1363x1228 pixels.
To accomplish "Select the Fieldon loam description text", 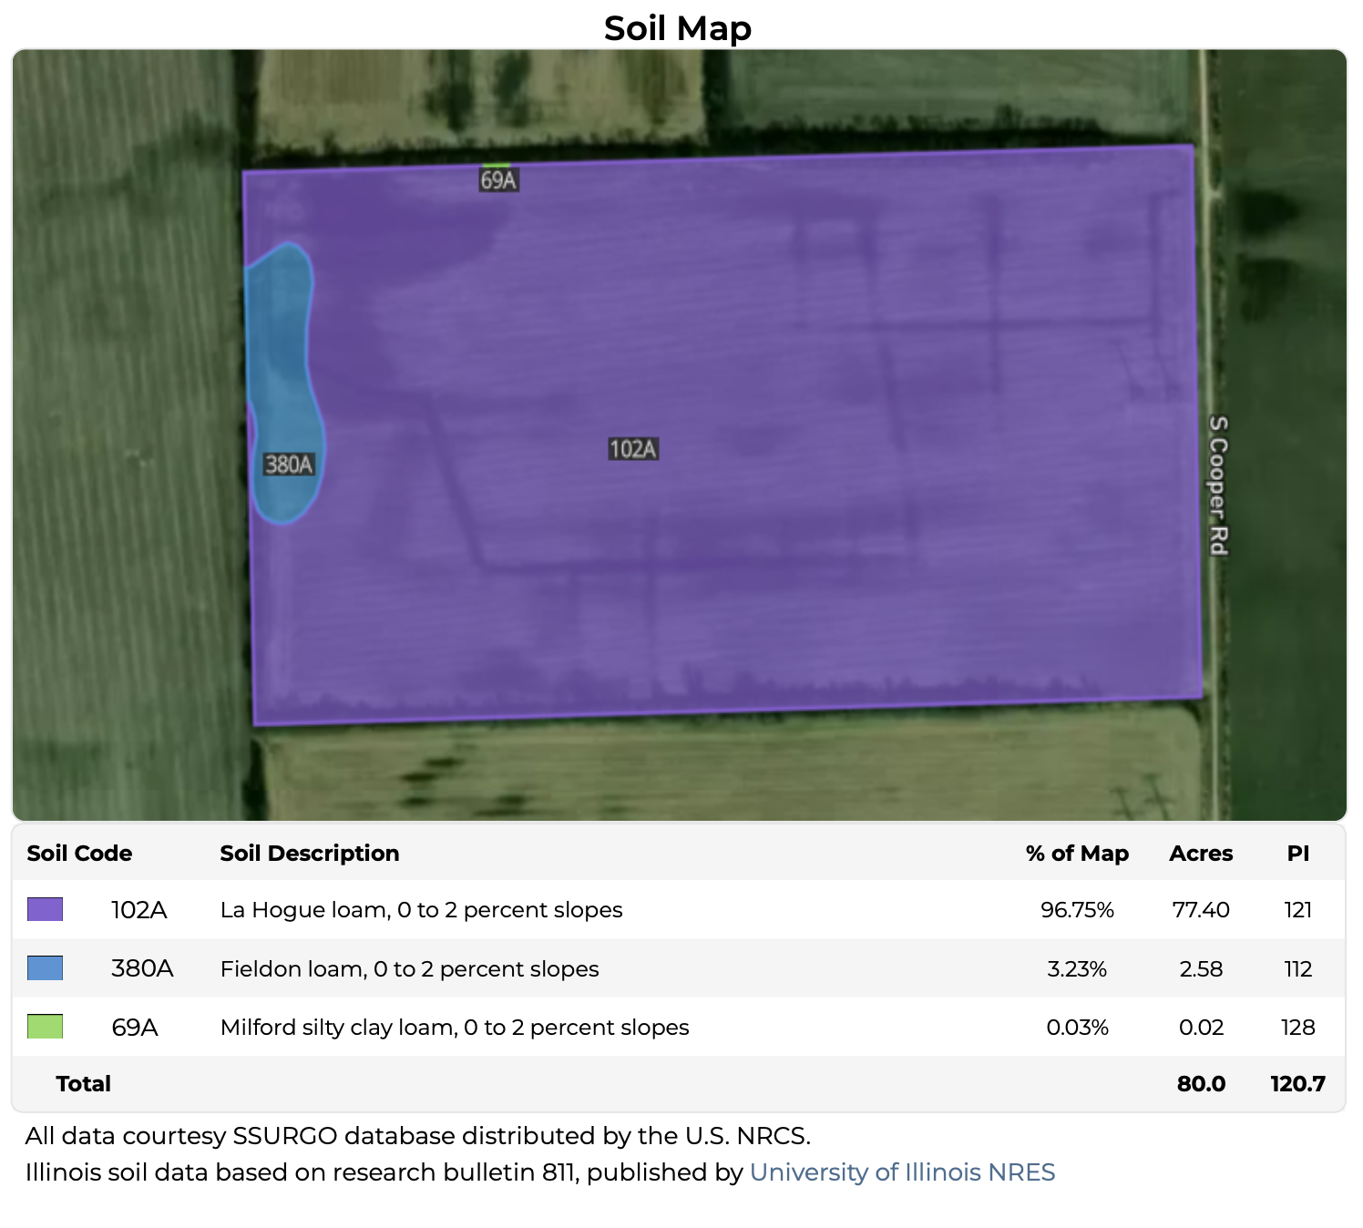I will point(409,968).
